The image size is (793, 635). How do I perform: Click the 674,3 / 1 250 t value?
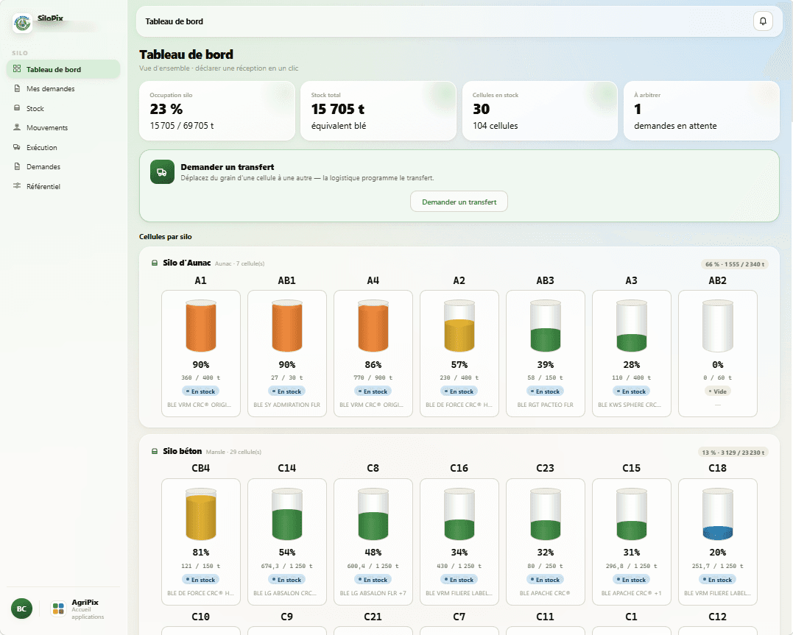(x=286, y=567)
